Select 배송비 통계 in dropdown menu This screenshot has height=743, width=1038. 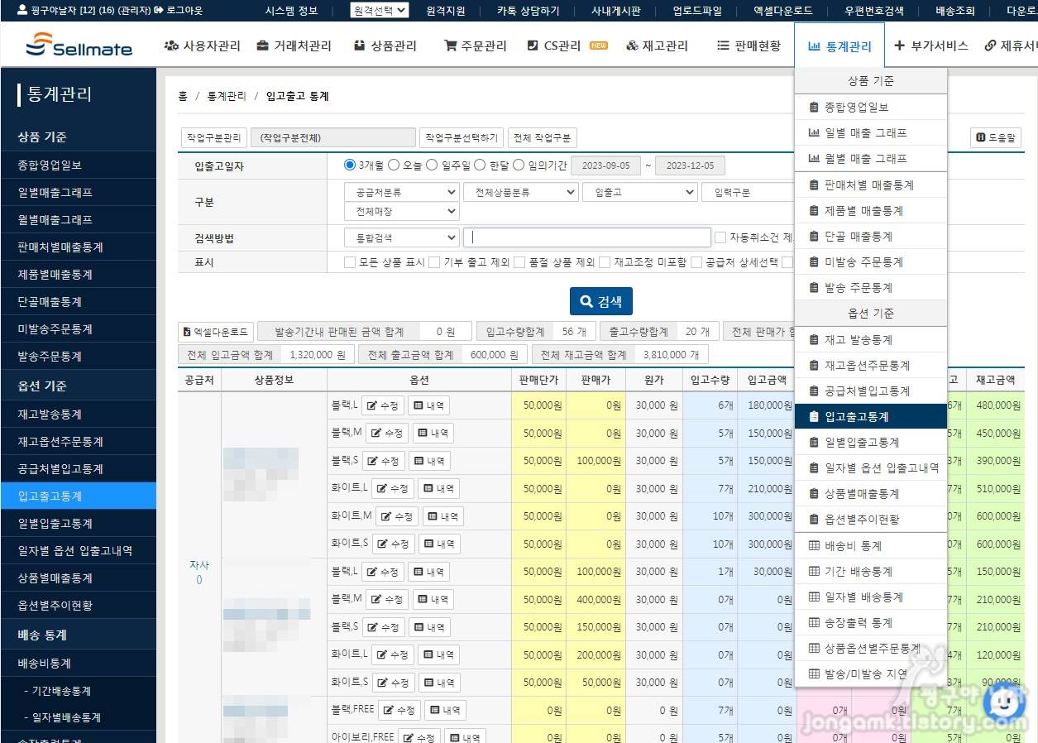coord(870,545)
